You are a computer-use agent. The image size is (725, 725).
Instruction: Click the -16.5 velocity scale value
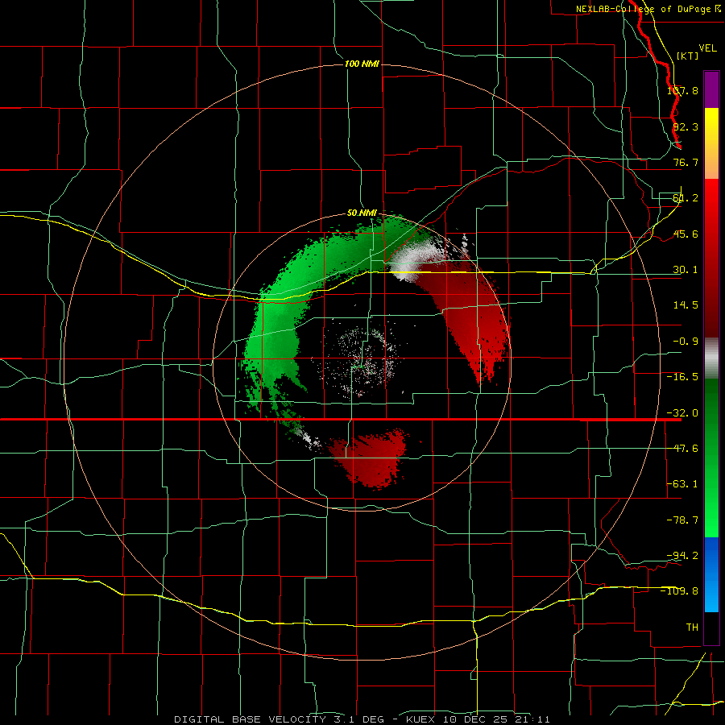(682, 377)
